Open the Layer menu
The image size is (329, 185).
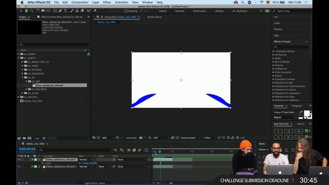[x=96, y=2]
